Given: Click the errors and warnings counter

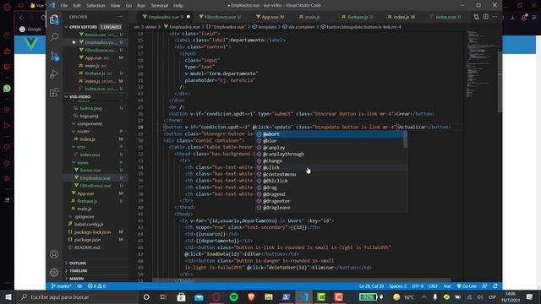Looking at the screenshot, I should pos(96,286).
